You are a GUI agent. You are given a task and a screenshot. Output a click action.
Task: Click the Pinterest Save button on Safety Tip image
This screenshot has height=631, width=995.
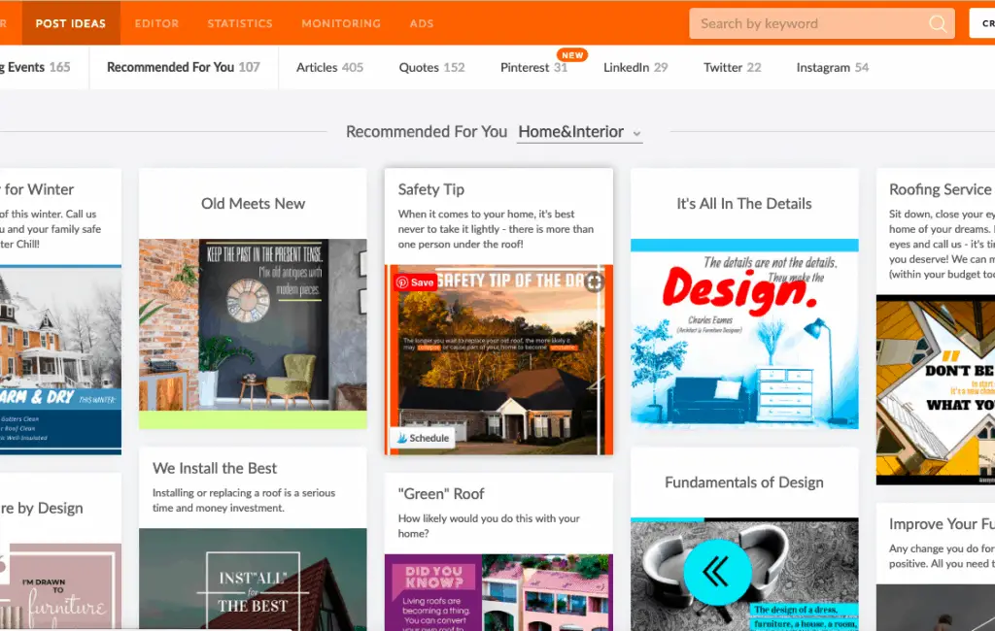click(415, 282)
